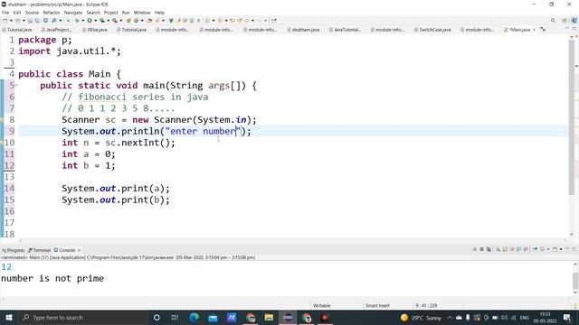Switch to the shubham.java editor tab
Screen dimensions: 579x325
[x=303, y=30]
